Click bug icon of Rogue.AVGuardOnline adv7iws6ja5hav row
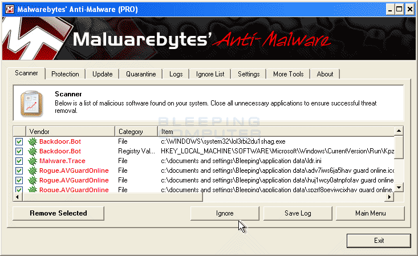418x256 pixels. pos(33,170)
